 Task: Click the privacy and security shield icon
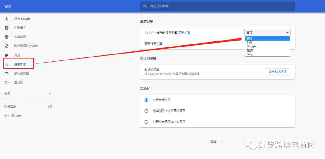7,46
